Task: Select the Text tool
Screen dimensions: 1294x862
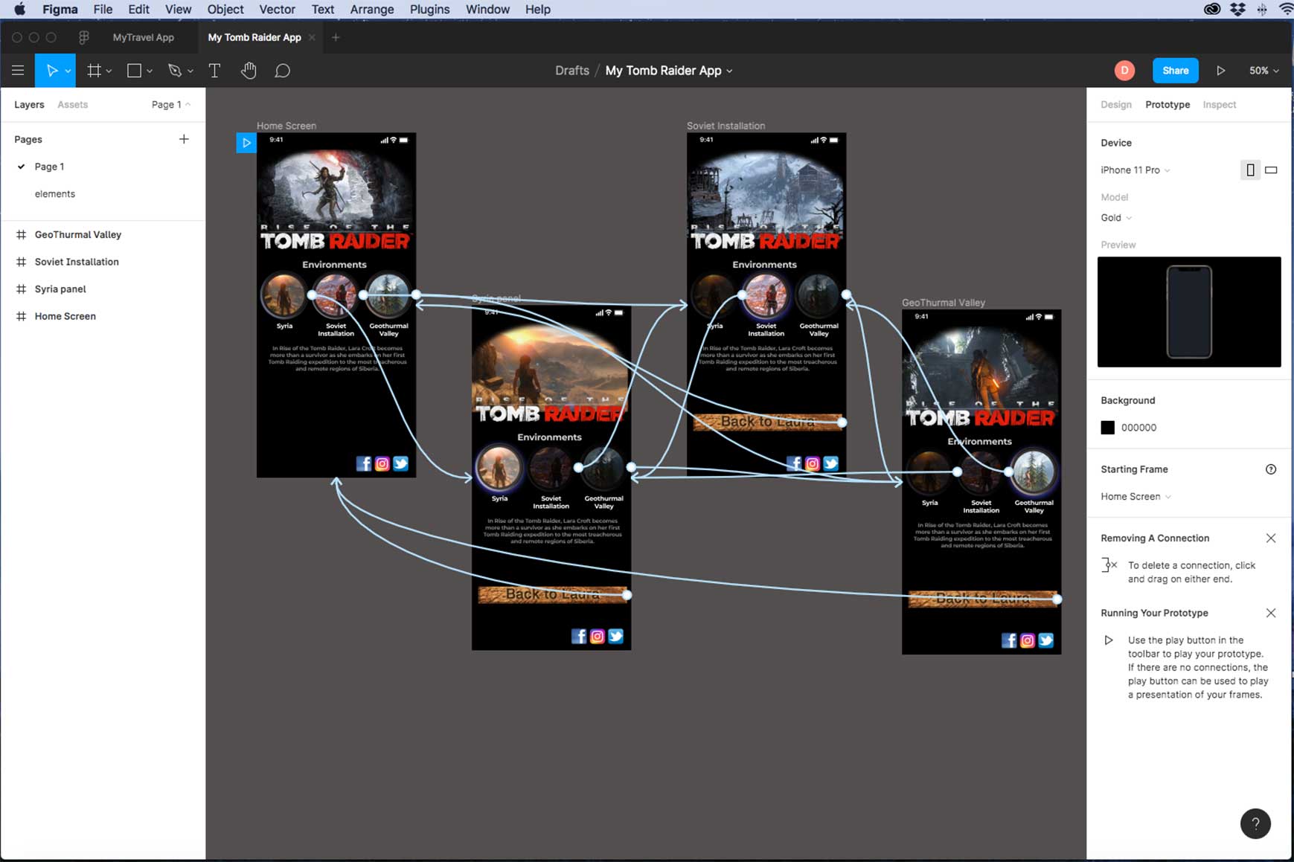Action: 214,71
